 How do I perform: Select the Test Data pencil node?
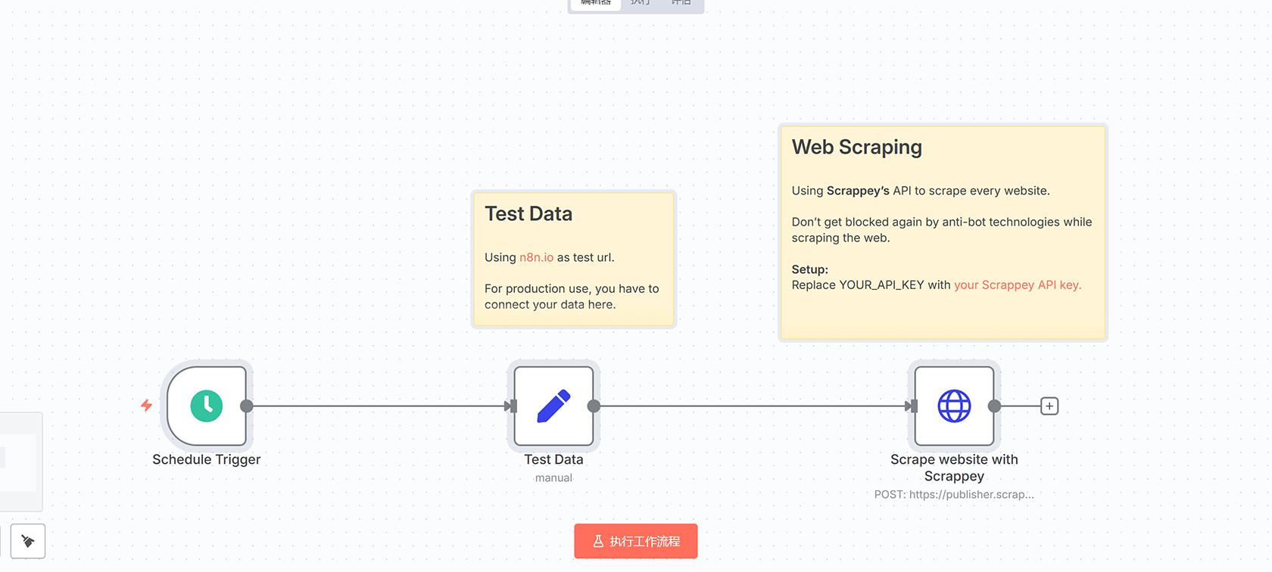point(553,406)
